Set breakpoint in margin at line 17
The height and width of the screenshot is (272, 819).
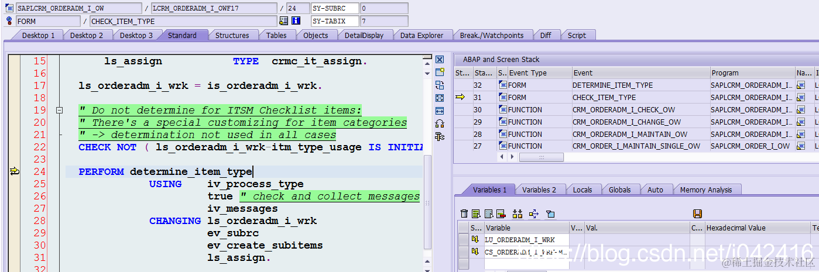point(13,85)
